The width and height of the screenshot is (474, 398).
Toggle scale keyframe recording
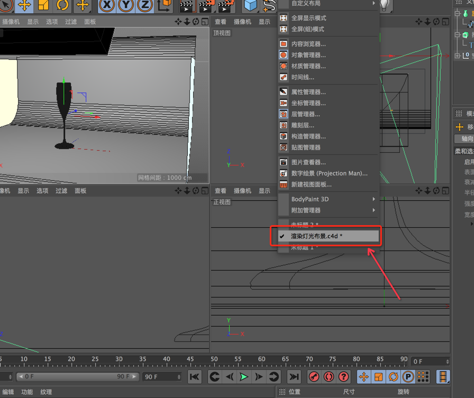378,377
